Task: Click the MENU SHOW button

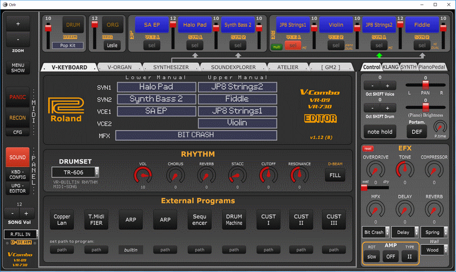Action: 17,68
